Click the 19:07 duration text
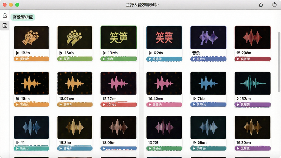The width and height of the screenshot is (281, 158). pyautogui.click(x=66, y=98)
